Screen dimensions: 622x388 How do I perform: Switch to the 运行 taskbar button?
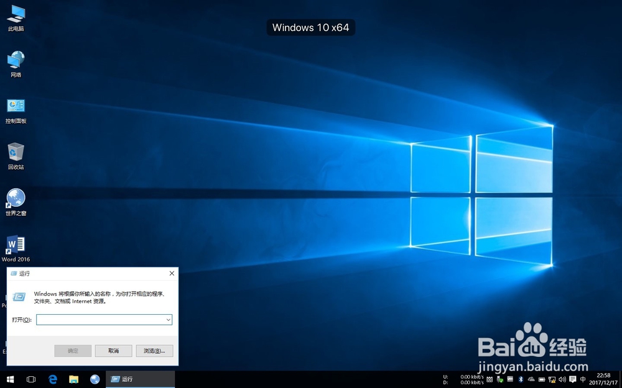[141, 379]
